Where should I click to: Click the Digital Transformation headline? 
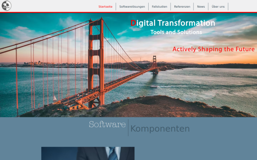[173, 23]
